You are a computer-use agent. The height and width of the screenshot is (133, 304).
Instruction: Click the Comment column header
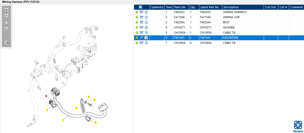pos(297,7)
